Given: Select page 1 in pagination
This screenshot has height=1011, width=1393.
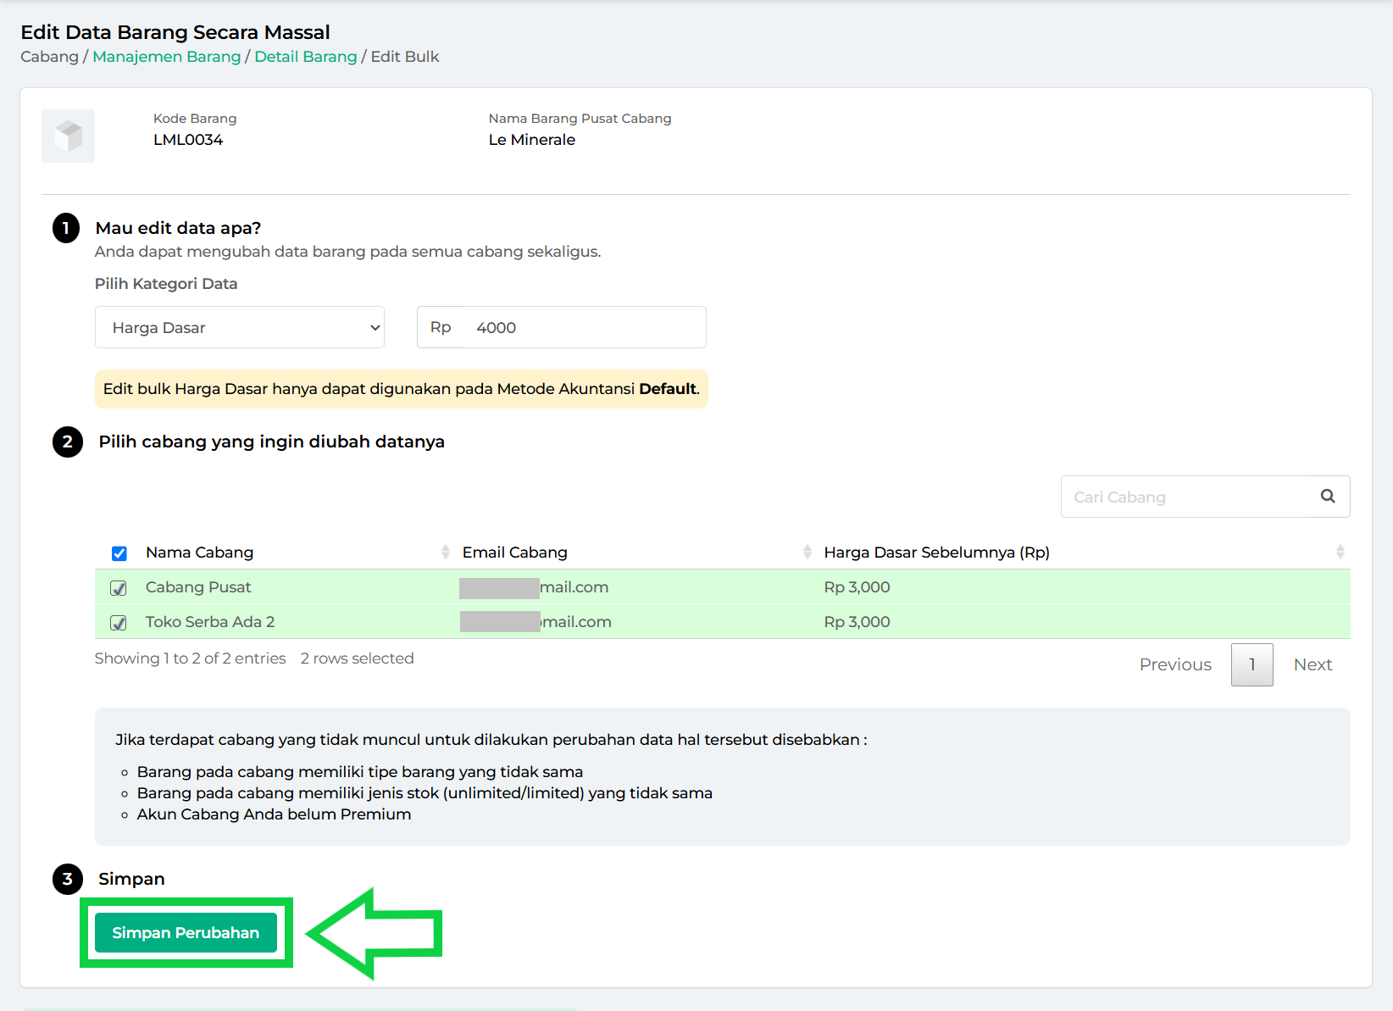Looking at the screenshot, I should coord(1251,665).
